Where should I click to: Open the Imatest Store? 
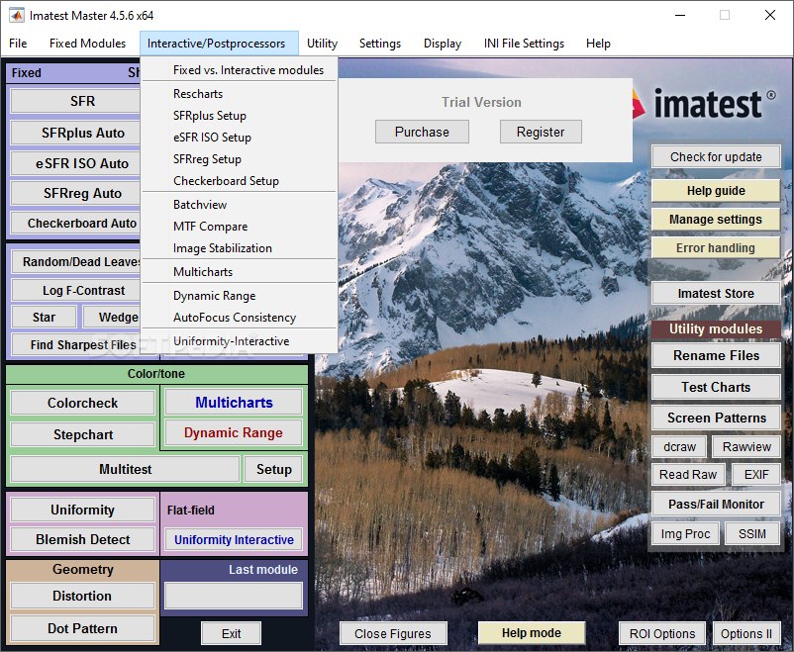coord(716,293)
